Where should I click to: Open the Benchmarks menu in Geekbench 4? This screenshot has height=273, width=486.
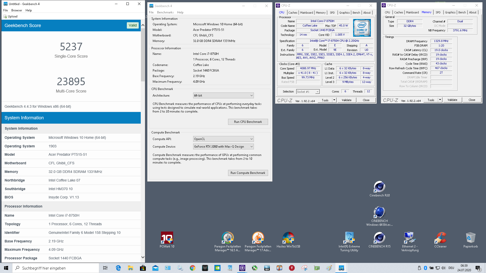click(165, 12)
